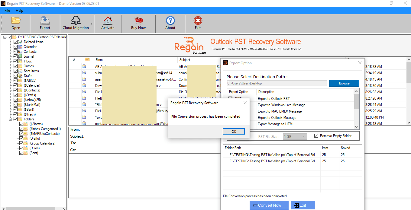Image resolution: width=411 pixels, height=210 pixels.
Task: Click the Activate thermometer icon
Action: 108,23
